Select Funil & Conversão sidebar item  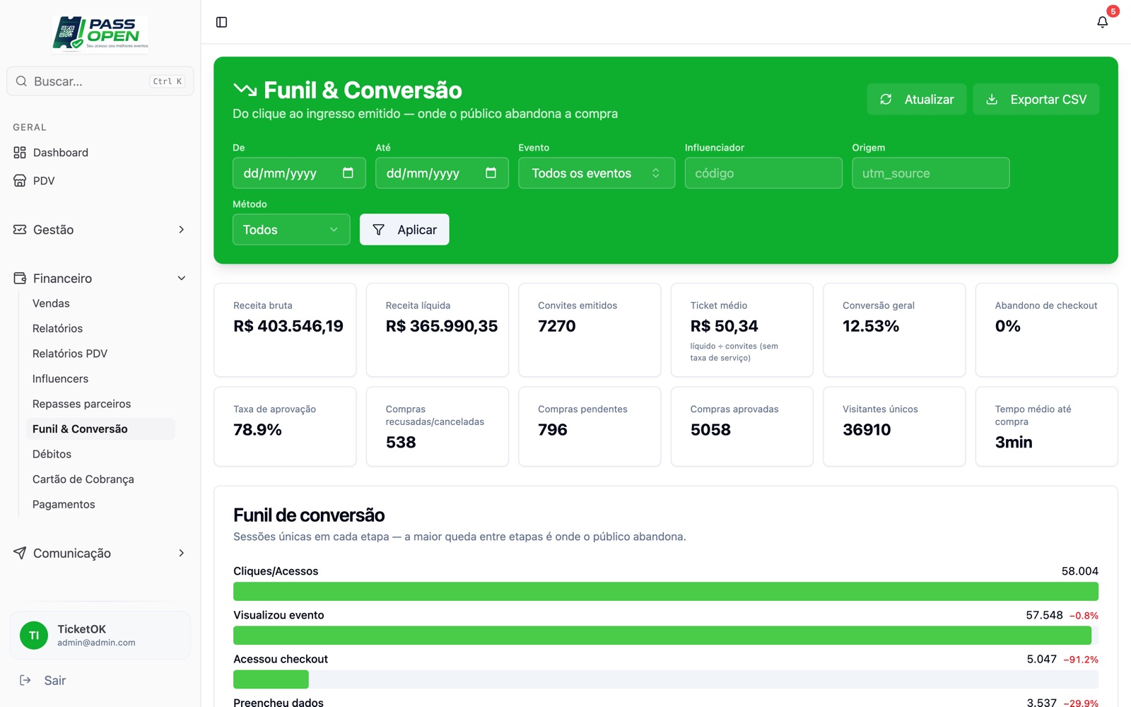pos(101,429)
